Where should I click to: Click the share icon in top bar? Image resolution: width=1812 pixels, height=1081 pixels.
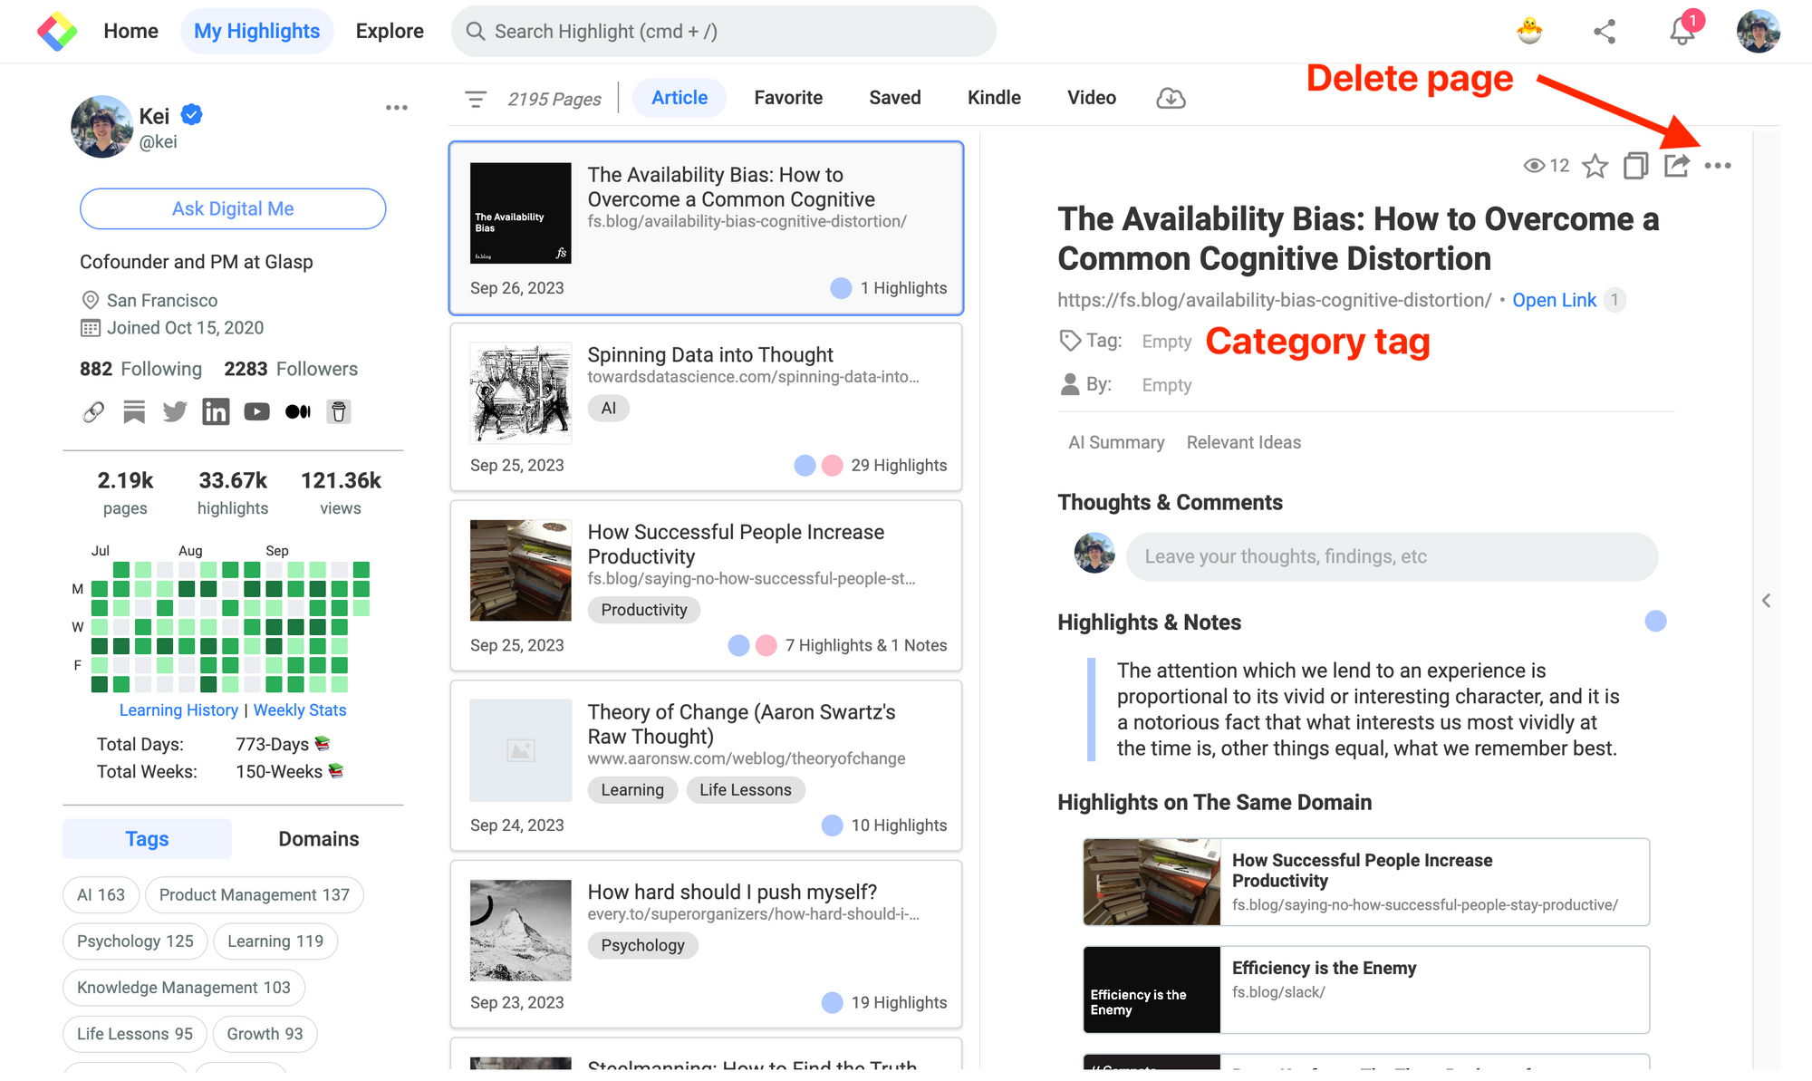click(1605, 32)
